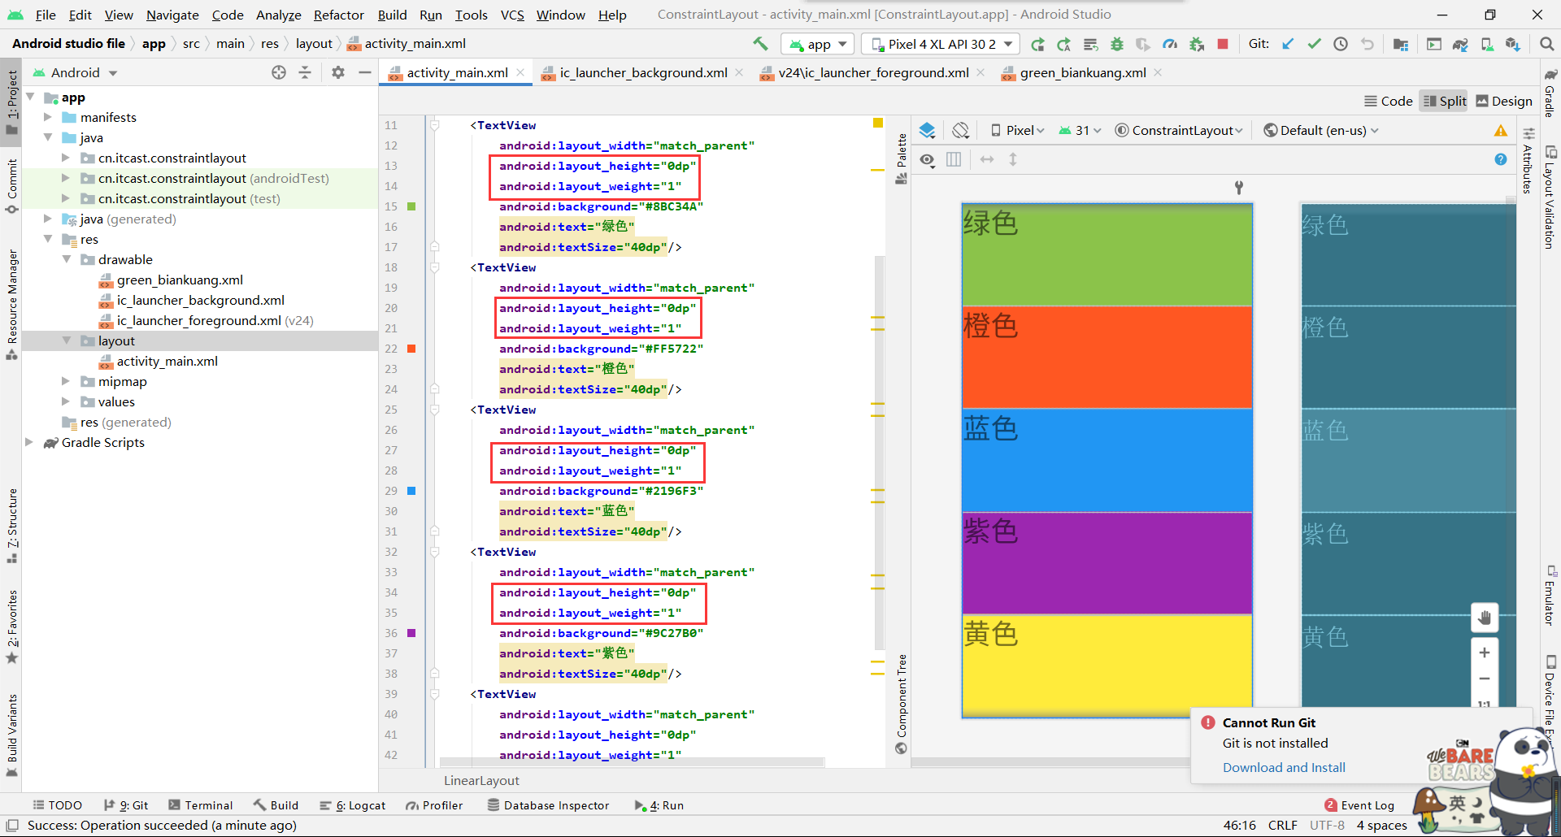Switch editor to Design mode
The width and height of the screenshot is (1561, 837).
(x=1505, y=101)
